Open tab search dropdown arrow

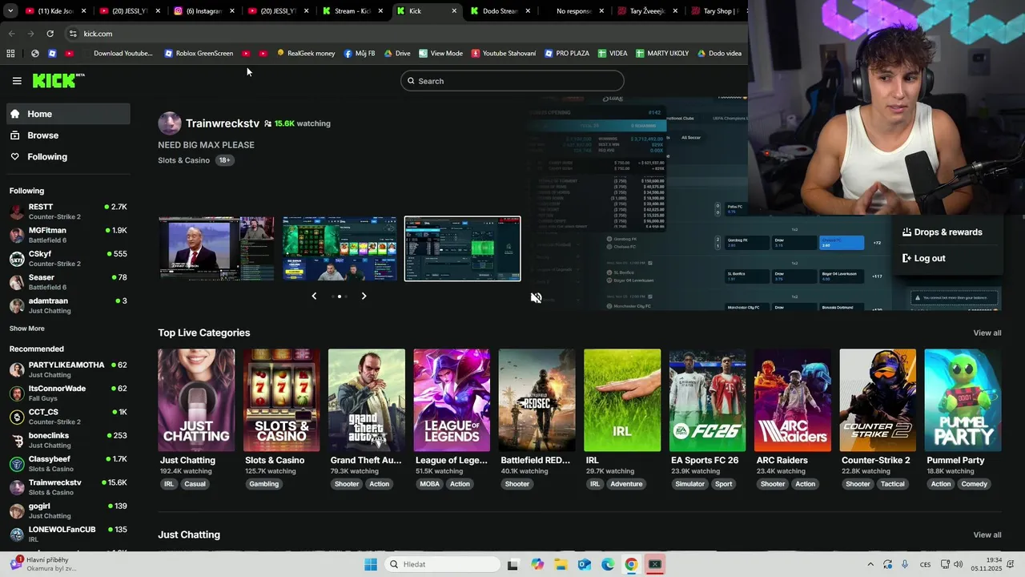[10, 11]
